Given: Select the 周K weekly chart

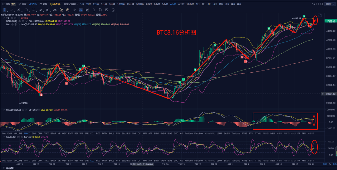Looking at the screenshot, I should [221, 4].
